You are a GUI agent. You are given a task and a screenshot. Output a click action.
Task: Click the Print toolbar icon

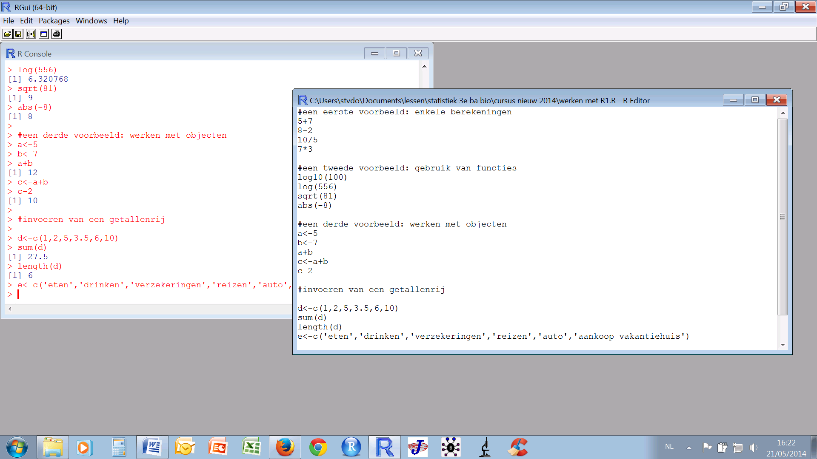pyautogui.click(x=57, y=34)
